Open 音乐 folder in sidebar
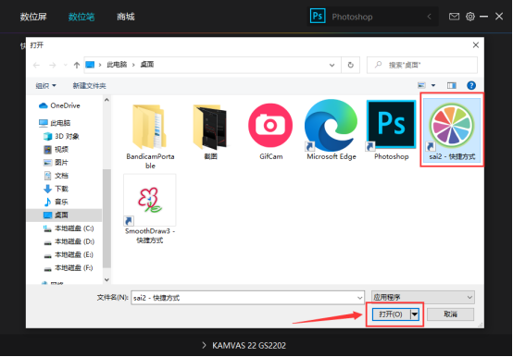 pos(56,202)
